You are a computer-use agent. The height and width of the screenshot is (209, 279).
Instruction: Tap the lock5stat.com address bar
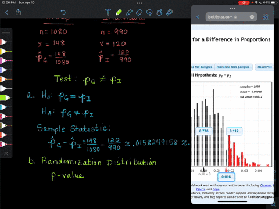[x=231, y=17]
